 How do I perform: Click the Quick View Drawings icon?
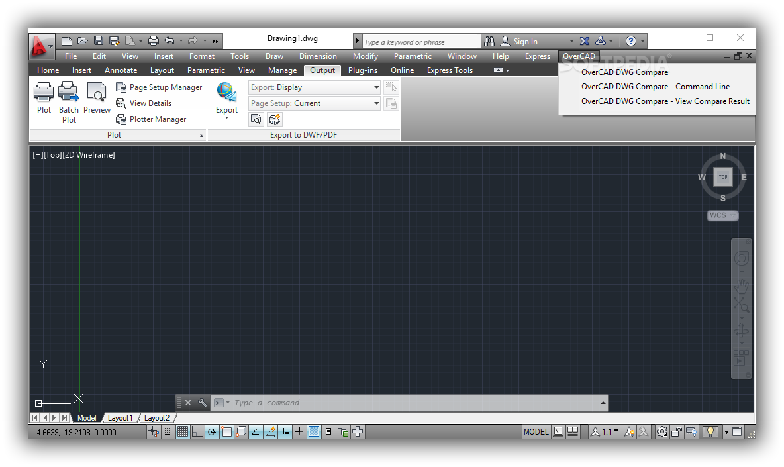click(573, 431)
